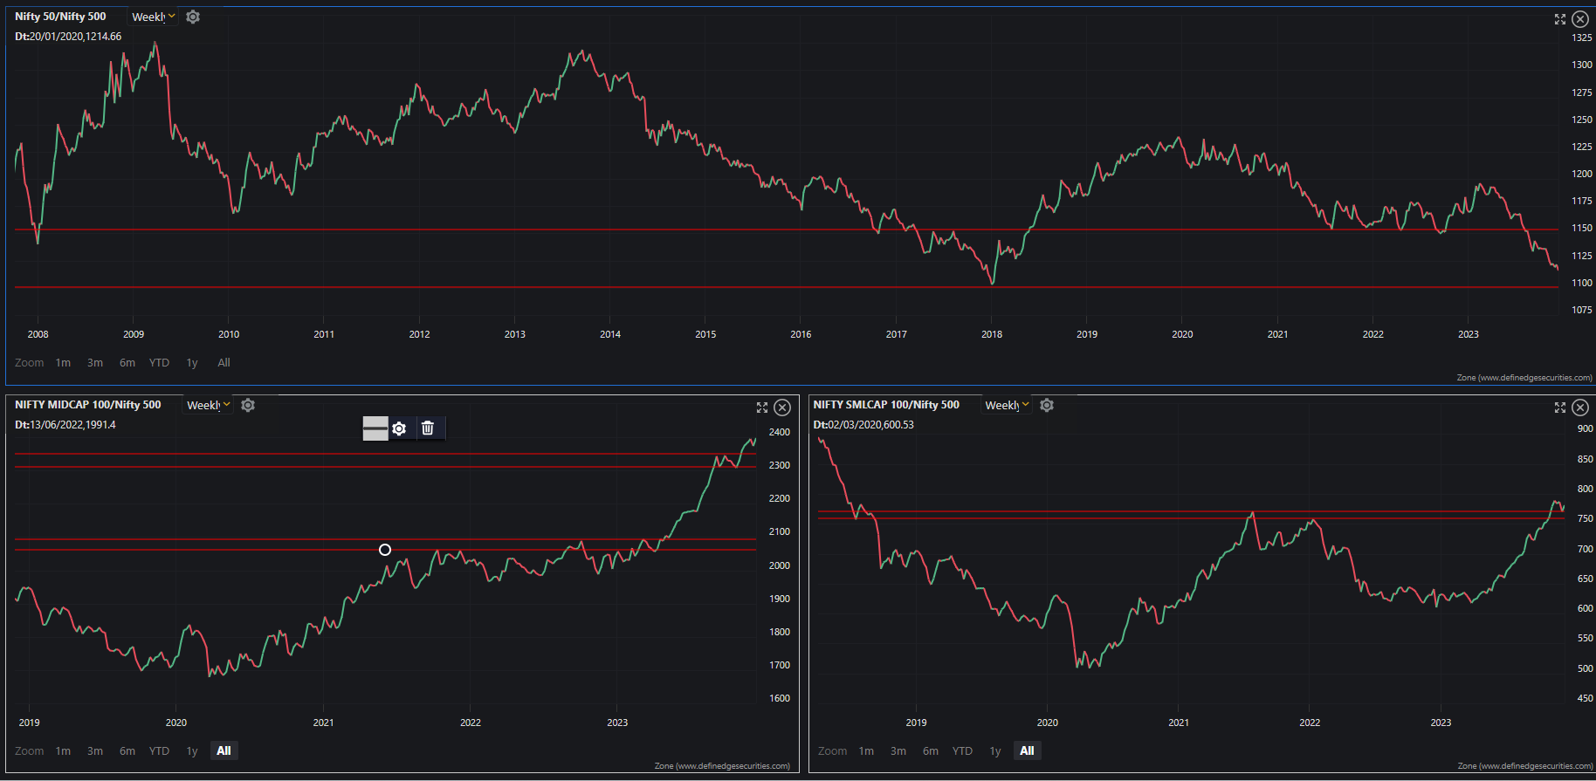
Task: Set SMLCAP chart zoom to YTD
Action: (x=962, y=751)
